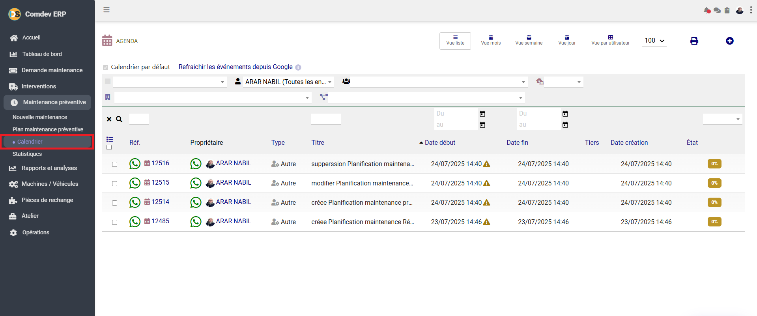Viewport: 757px width, 316px height.
Task: Click the Google refresh info icon
Action: [x=298, y=67]
